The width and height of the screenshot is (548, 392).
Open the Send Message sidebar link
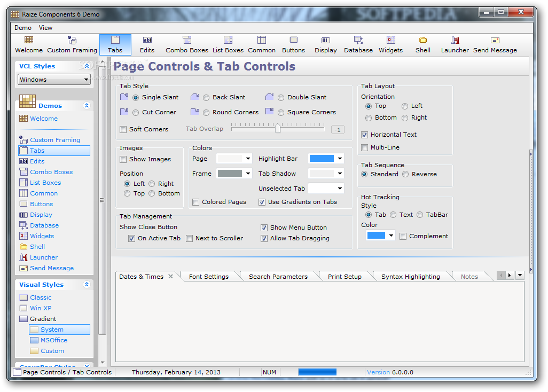coord(52,268)
